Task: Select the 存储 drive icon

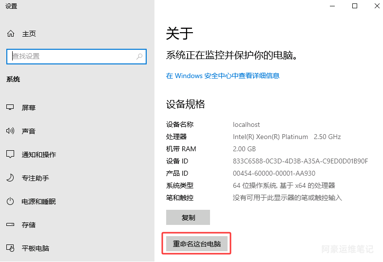Action: tap(10, 224)
